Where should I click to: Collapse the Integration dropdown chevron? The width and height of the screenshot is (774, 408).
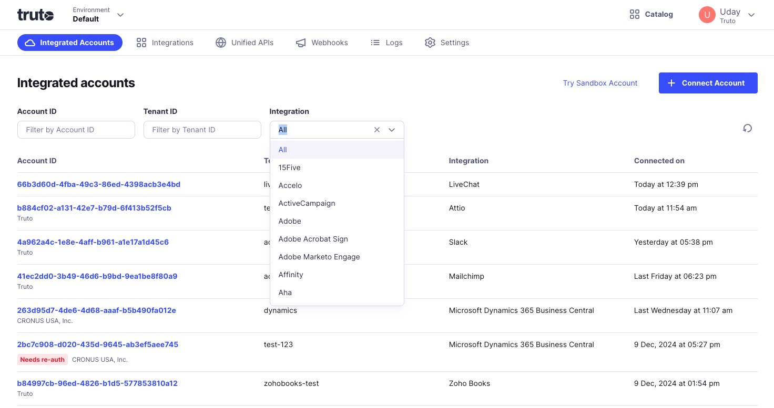pos(392,130)
